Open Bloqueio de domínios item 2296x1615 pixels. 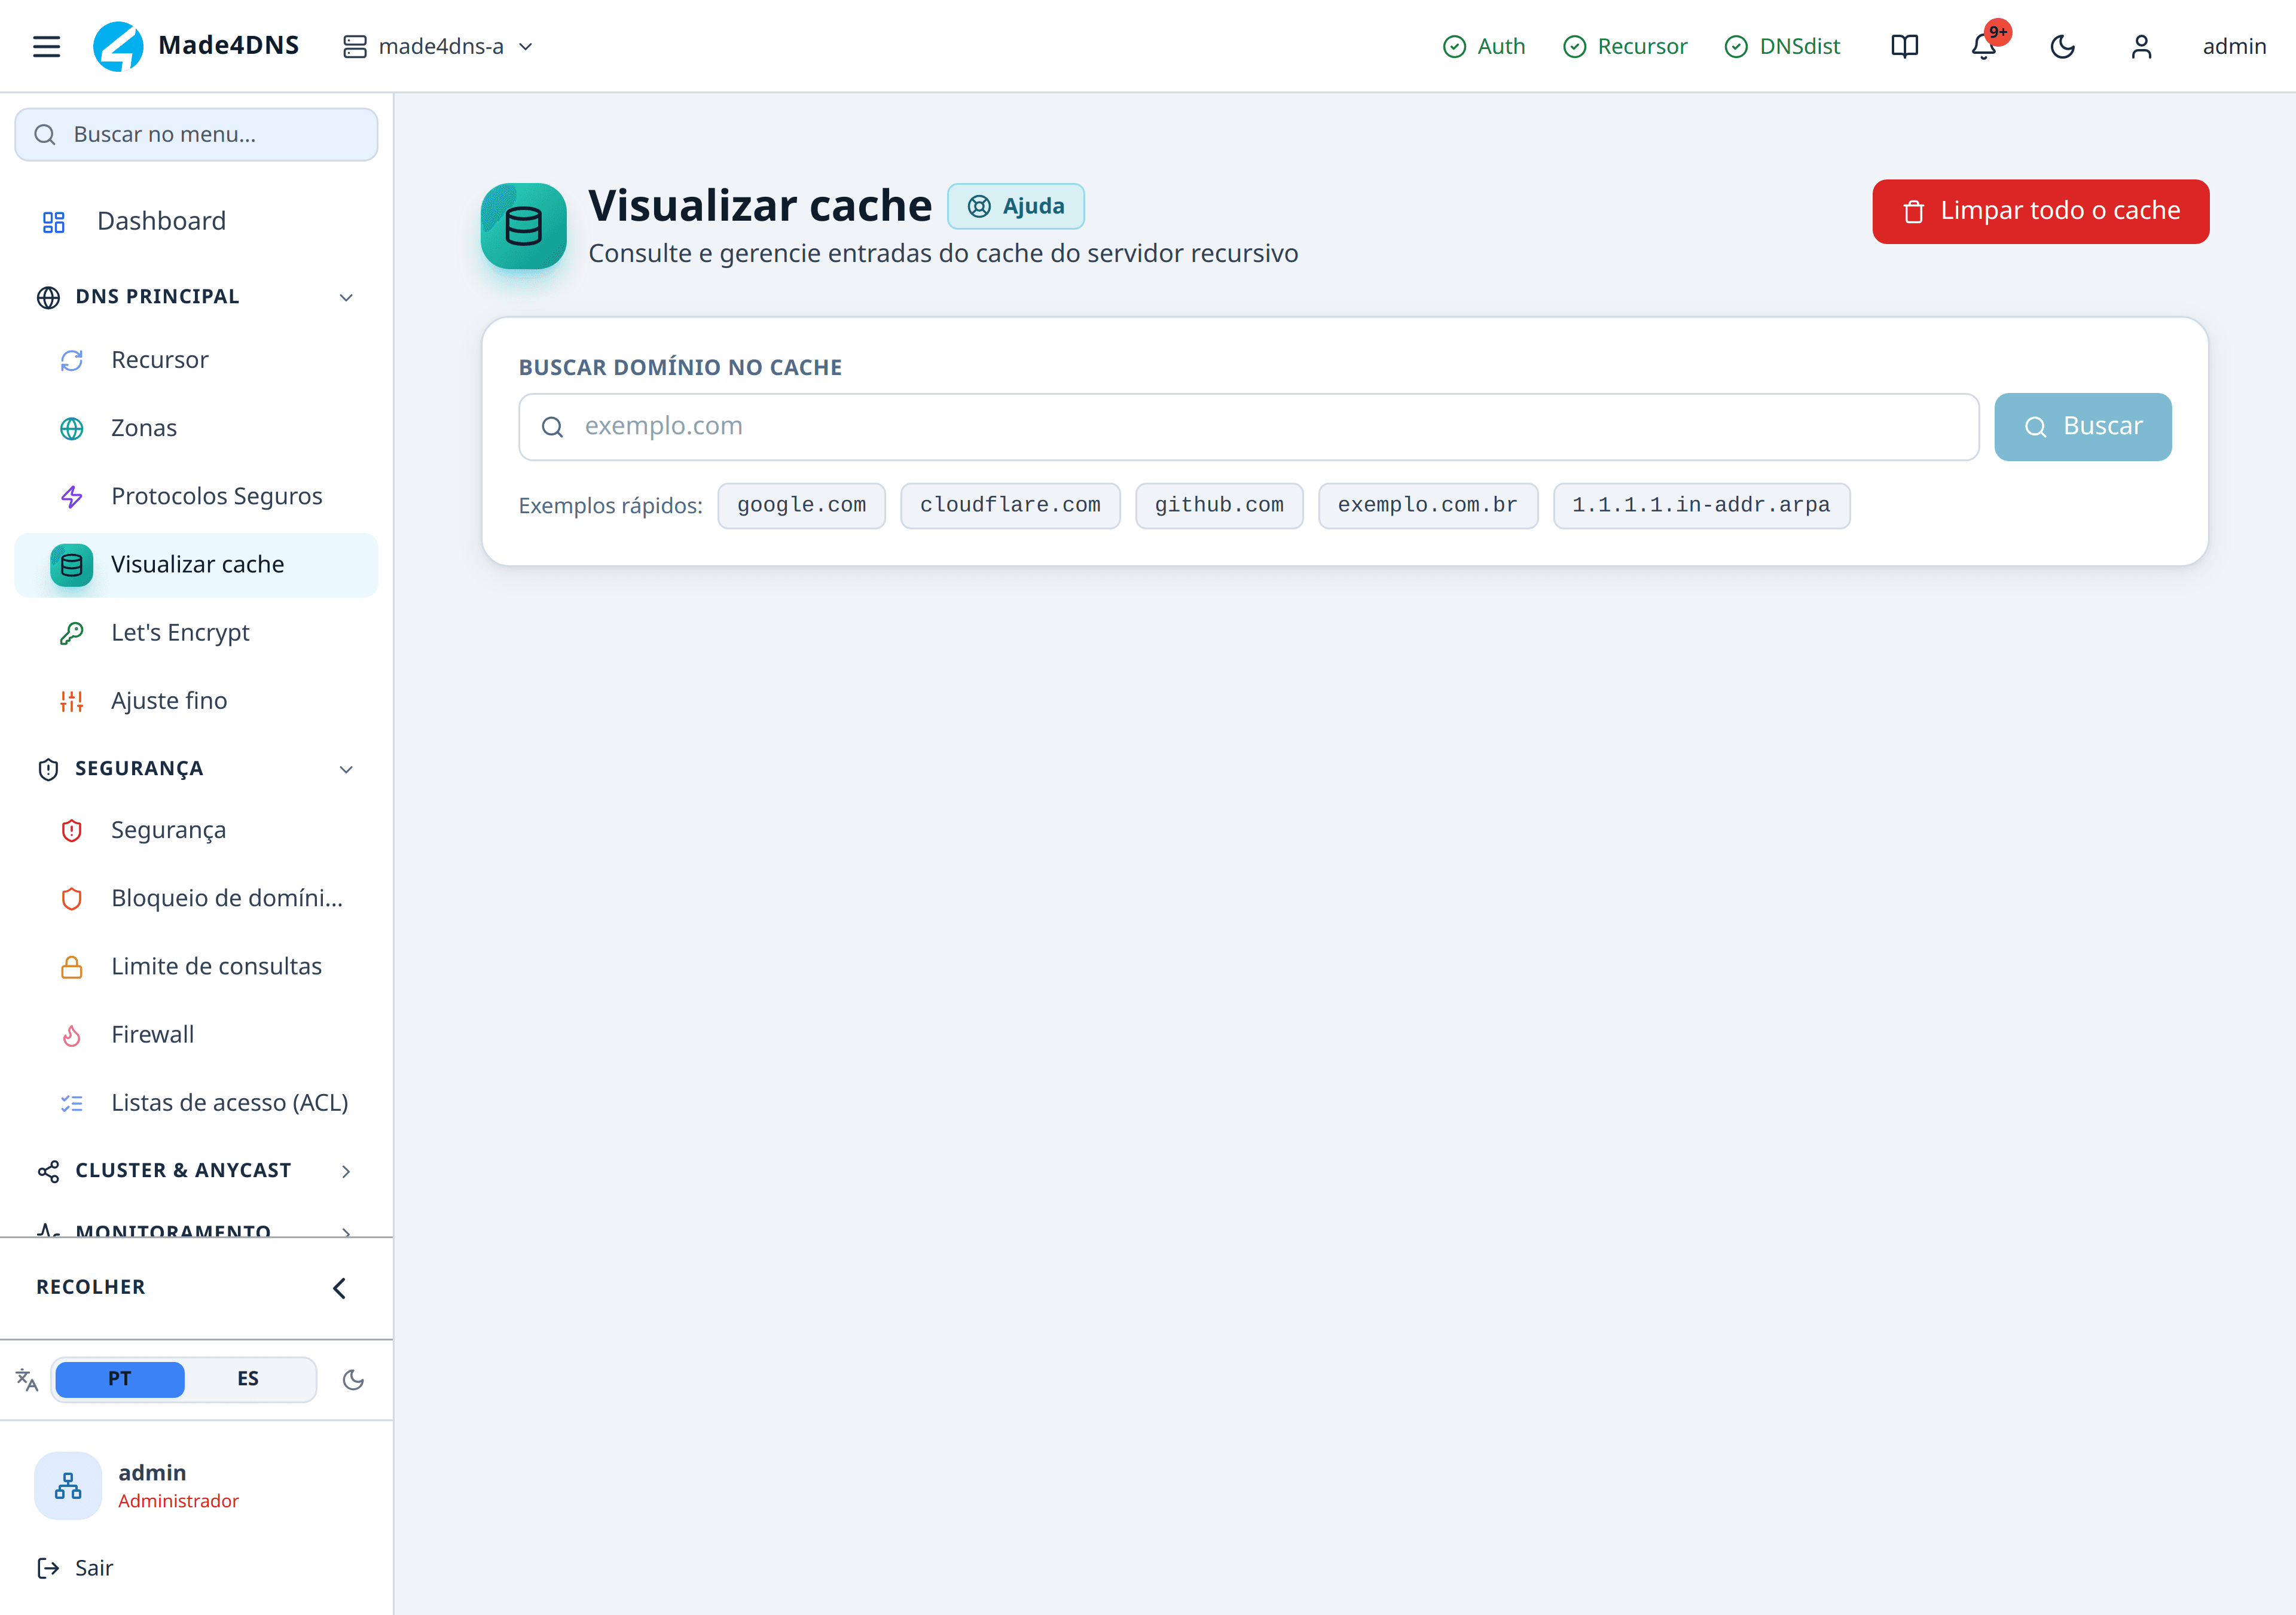tap(196, 898)
